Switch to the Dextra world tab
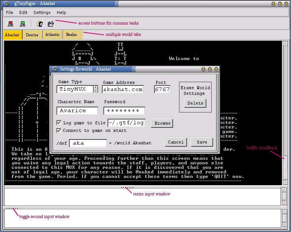 (32, 35)
